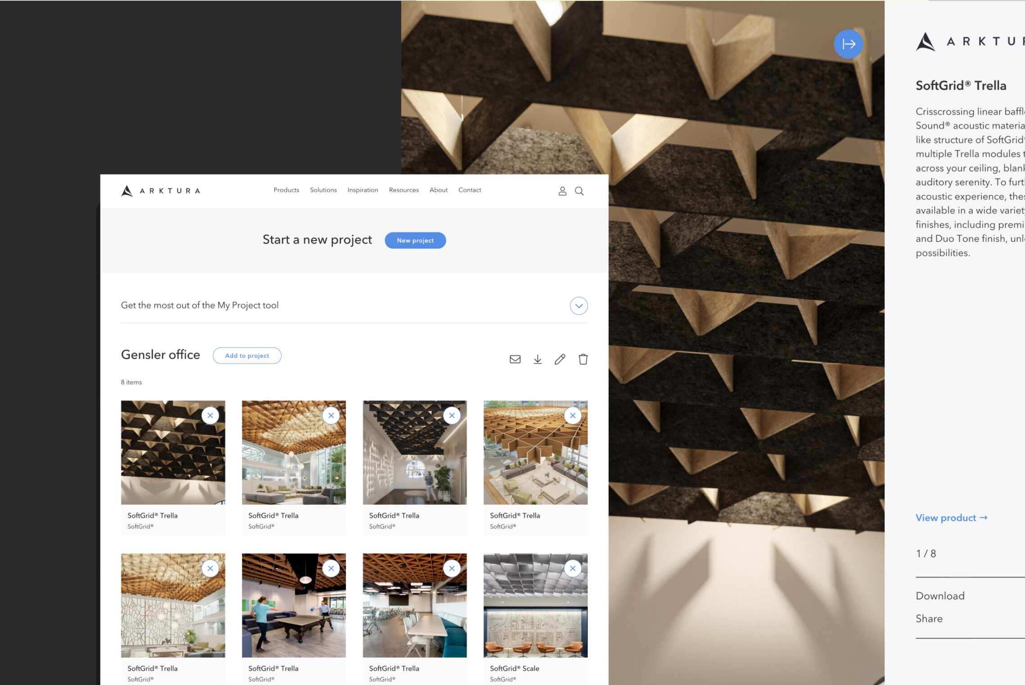Delete project using trash icon
Image resolution: width=1025 pixels, height=685 pixels.
coord(583,359)
